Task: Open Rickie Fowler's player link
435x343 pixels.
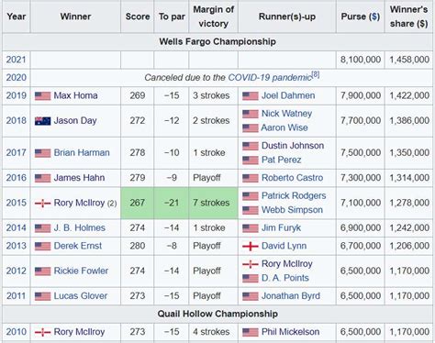Action: [x=81, y=271]
